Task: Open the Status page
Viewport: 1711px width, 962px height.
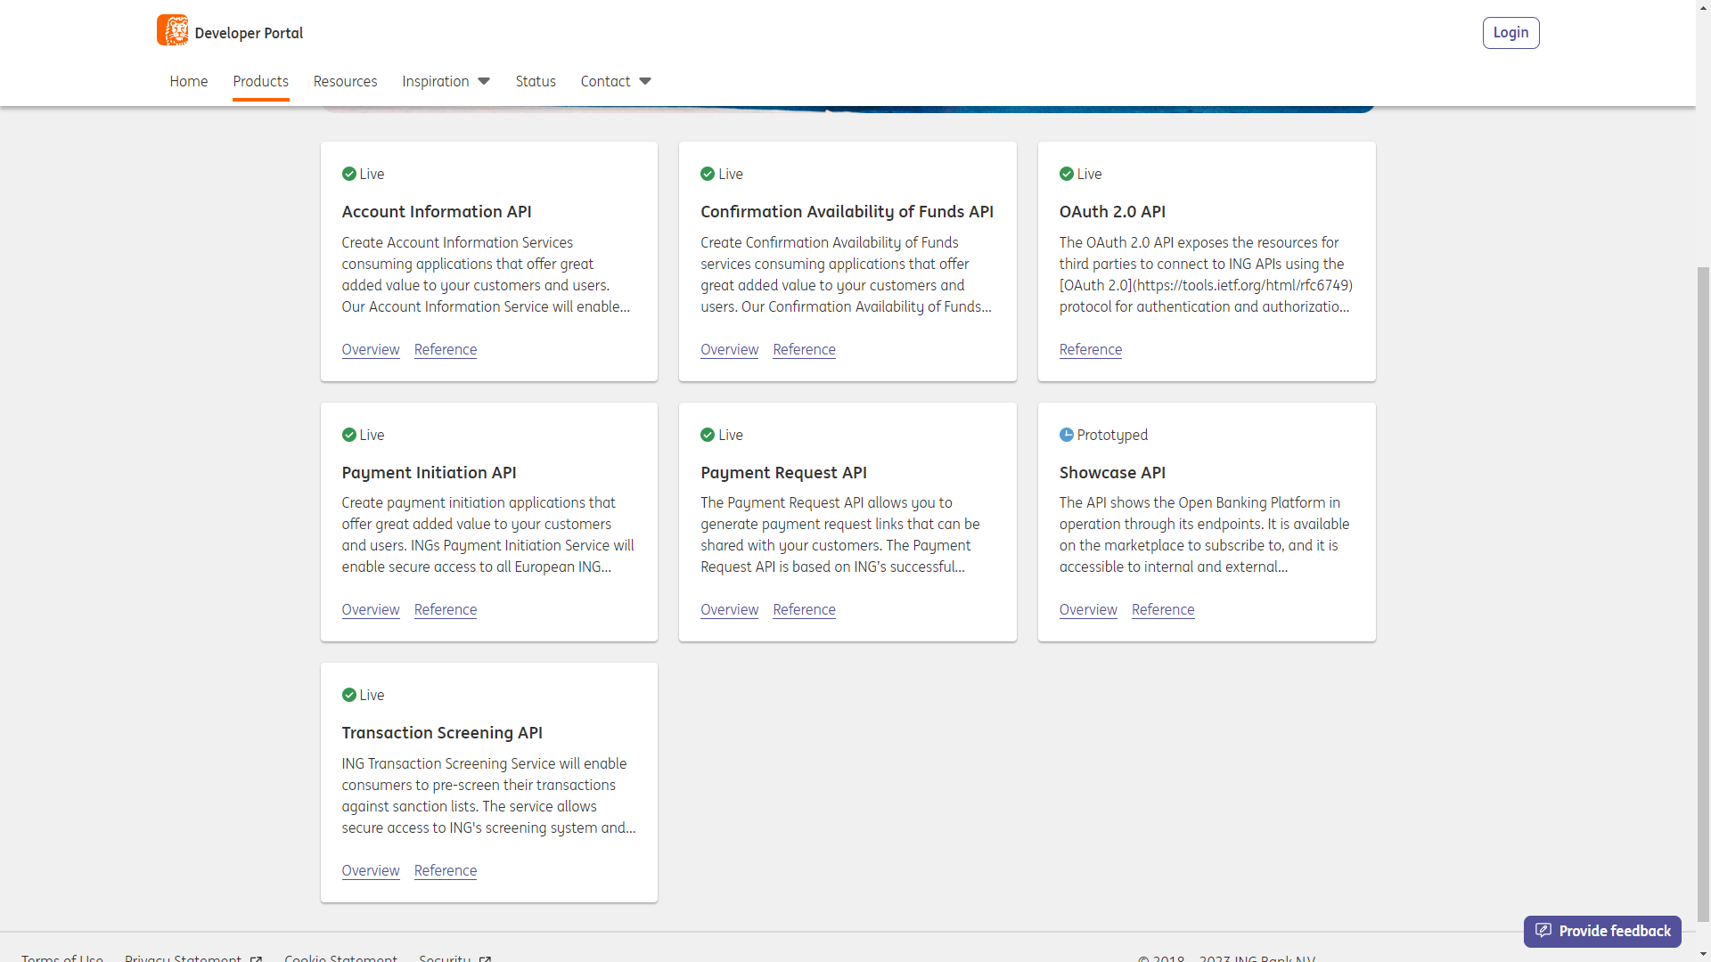Action: point(536,81)
